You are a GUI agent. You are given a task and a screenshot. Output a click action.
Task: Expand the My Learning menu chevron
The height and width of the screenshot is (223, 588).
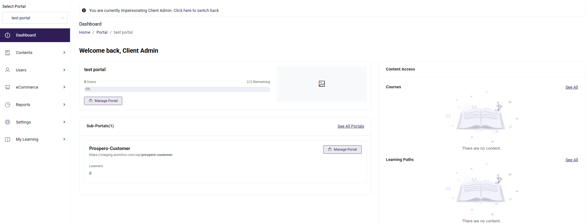tap(64, 139)
